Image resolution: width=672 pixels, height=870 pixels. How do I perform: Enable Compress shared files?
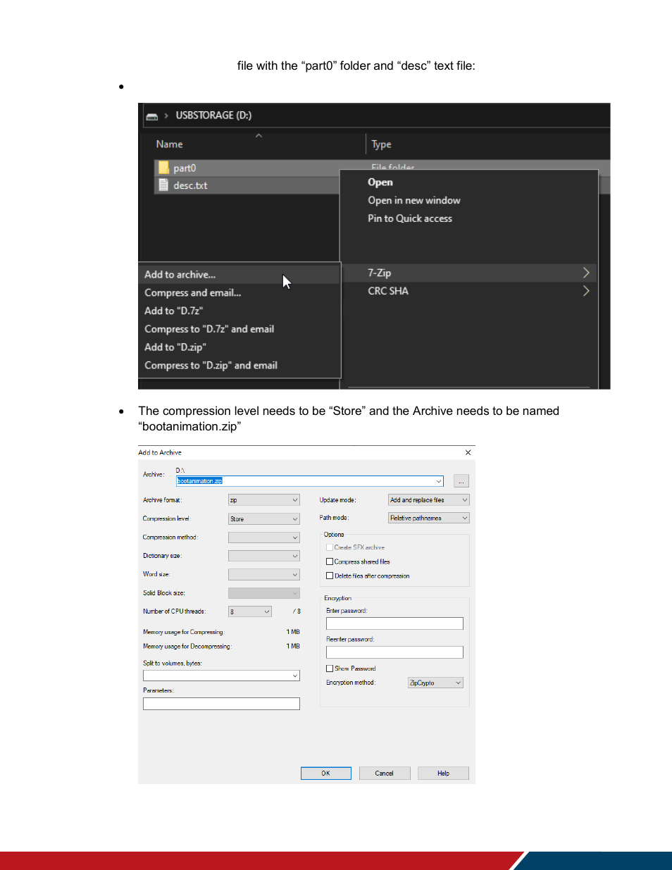[x=329, y=562]
